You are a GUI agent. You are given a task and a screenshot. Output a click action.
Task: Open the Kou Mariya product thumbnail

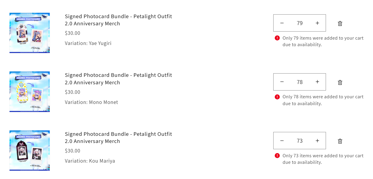(x=29, y=150)
